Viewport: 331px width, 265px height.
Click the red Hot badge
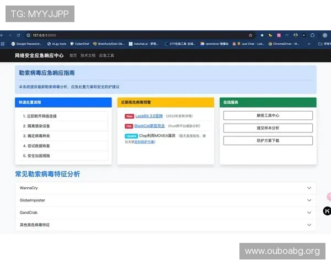[x=129, y=126]
